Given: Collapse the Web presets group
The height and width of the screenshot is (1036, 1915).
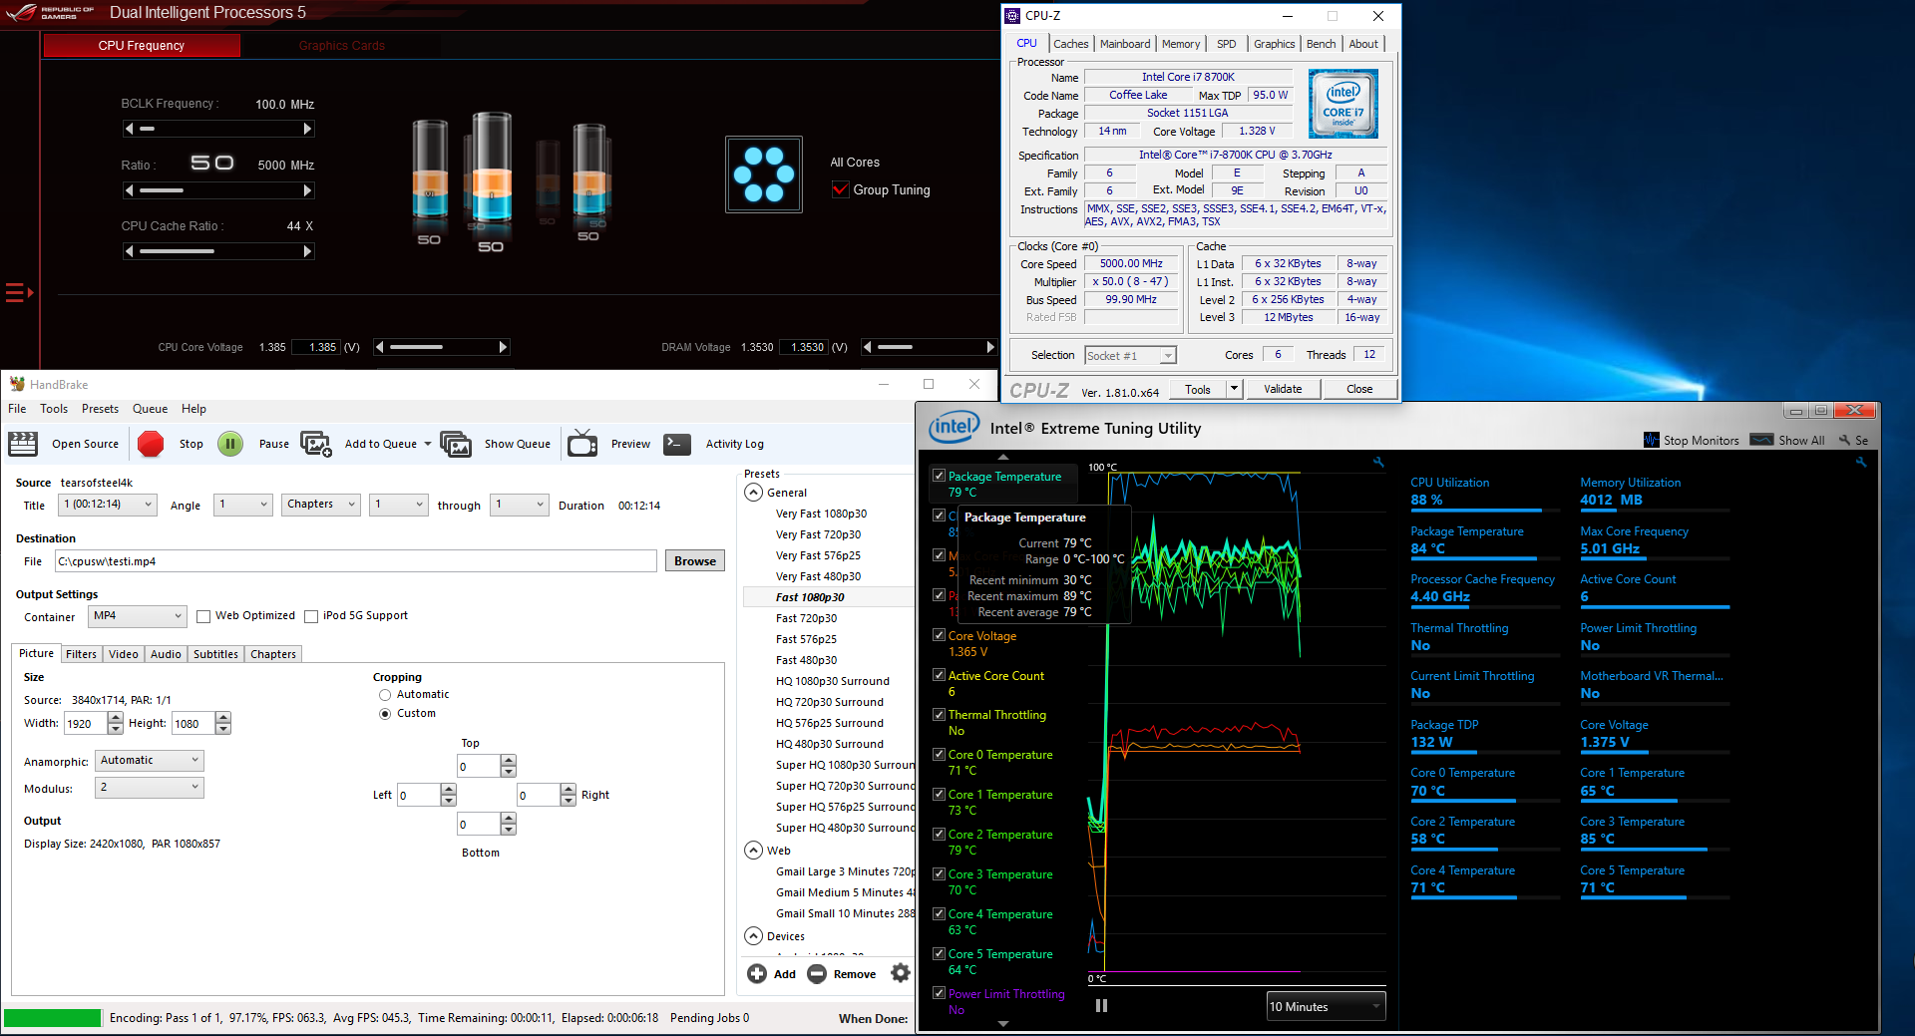Looking at the screenshot, I should point(754,851).
